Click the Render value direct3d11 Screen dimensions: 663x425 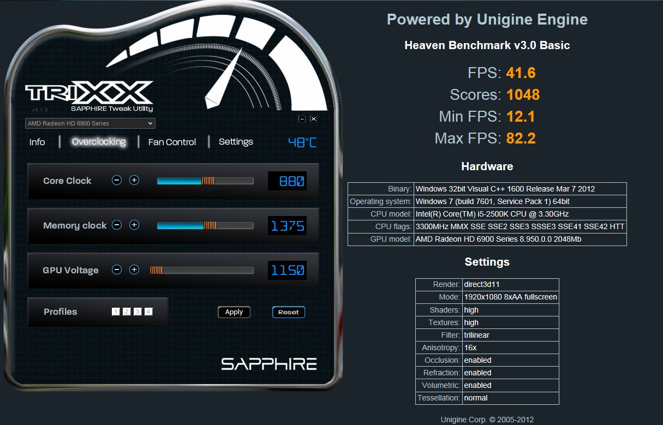[510, 285]
